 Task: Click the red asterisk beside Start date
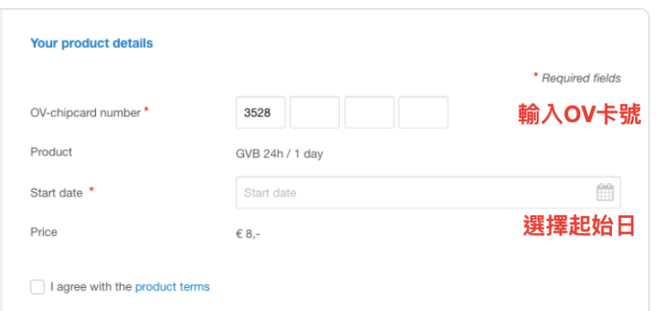pyautogui.click(x=92, y=191)
